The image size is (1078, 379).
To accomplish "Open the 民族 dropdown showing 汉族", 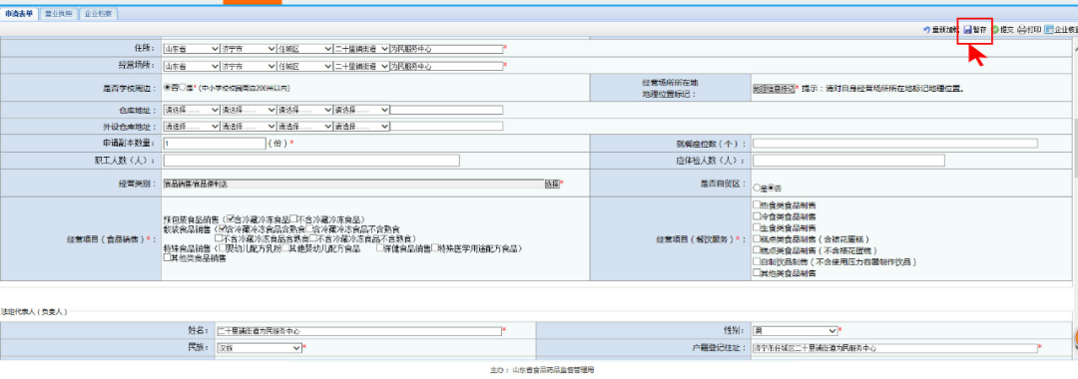I will point(260,348).
